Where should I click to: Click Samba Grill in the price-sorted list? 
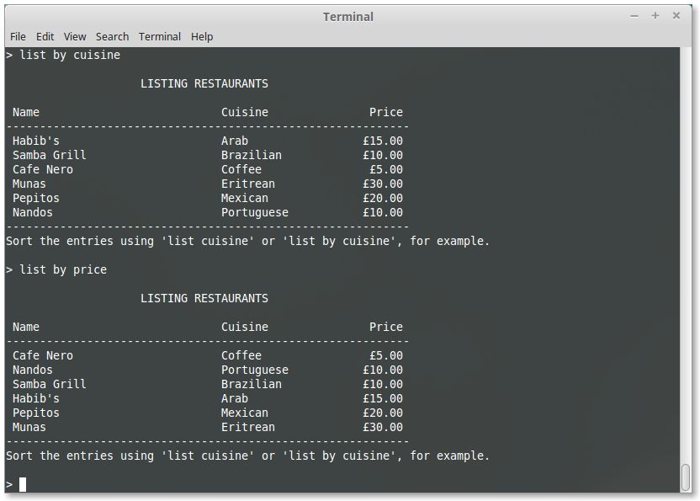click(49, 384)
